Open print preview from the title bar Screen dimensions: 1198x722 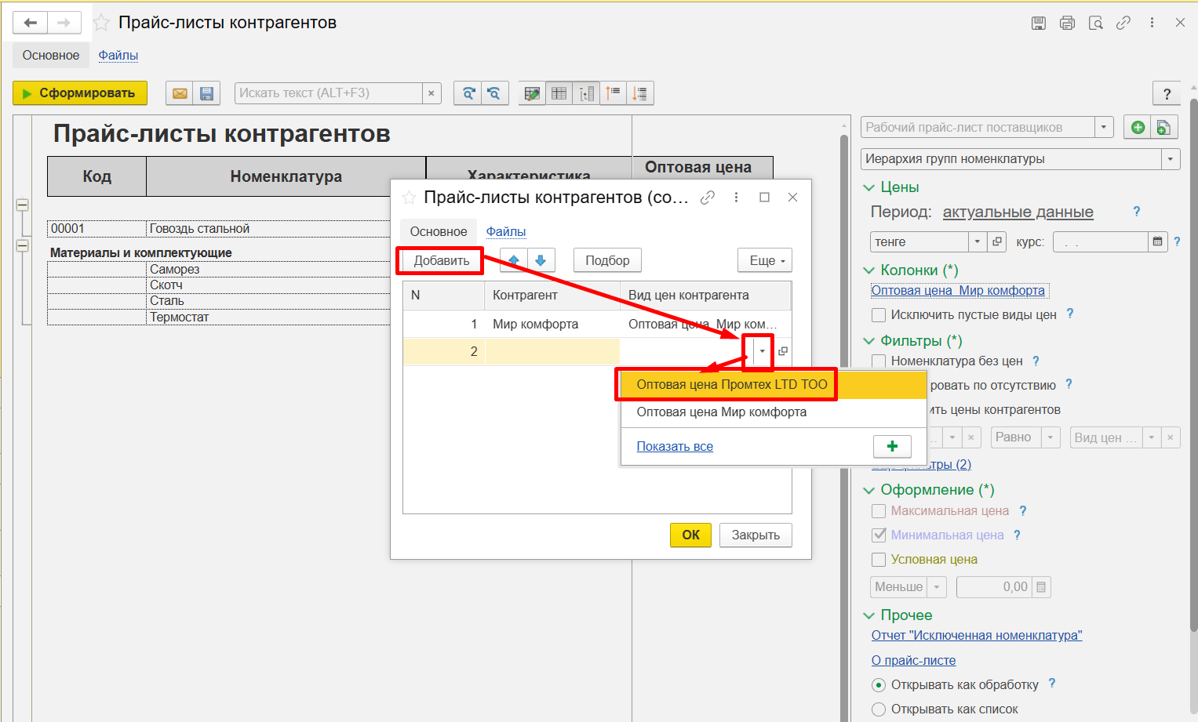click(x=1095, y=23)
